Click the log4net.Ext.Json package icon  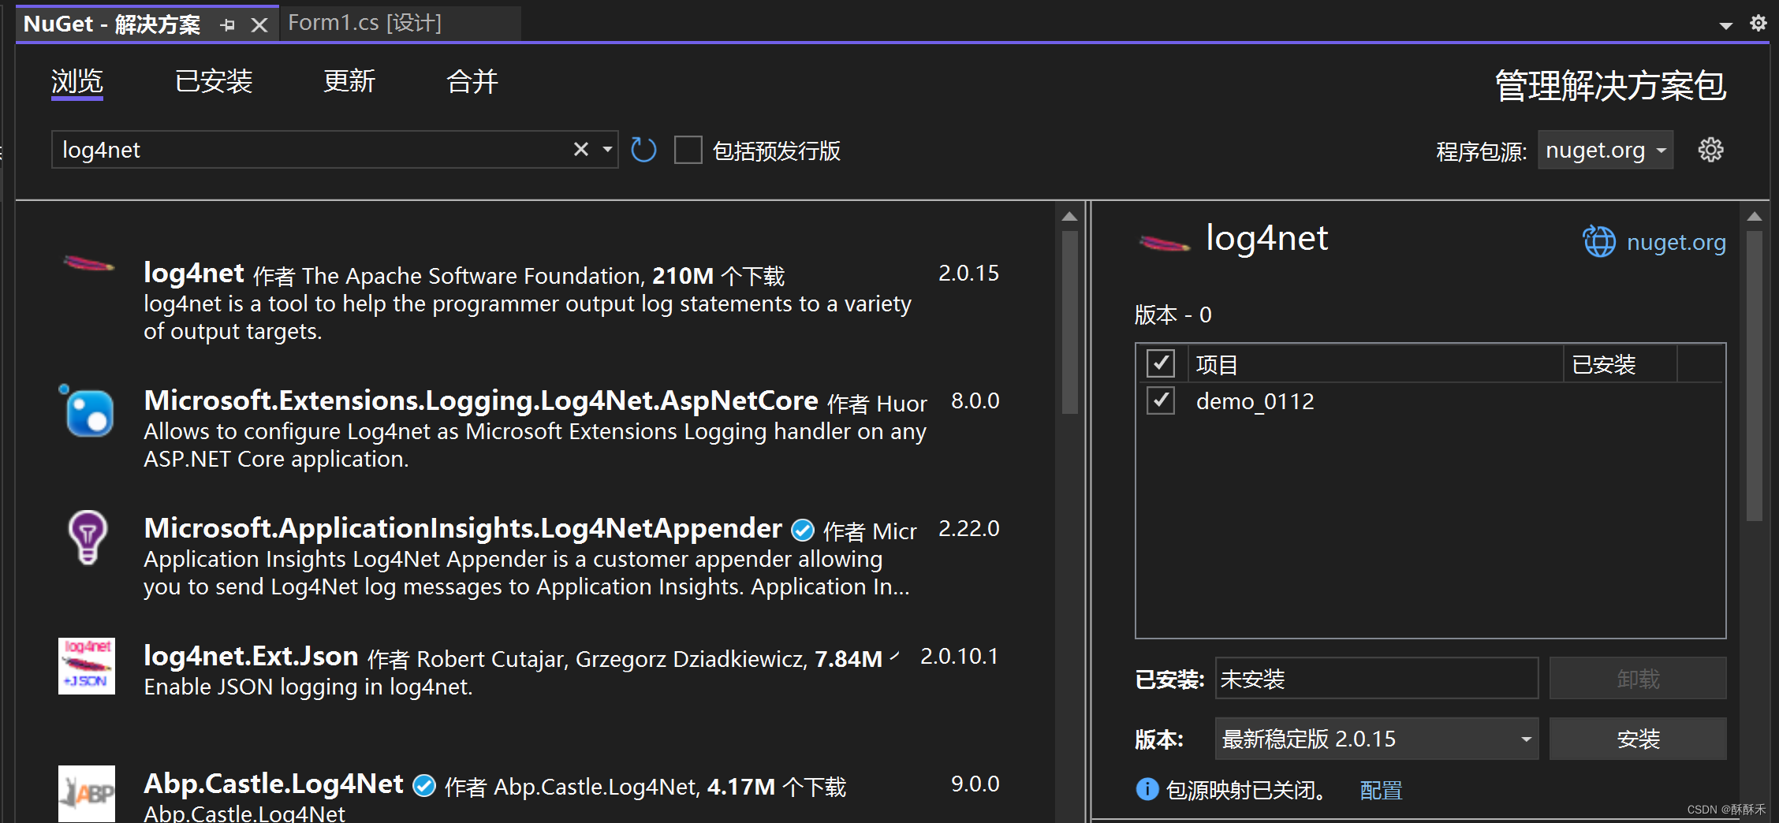click(x=86, y=667)
